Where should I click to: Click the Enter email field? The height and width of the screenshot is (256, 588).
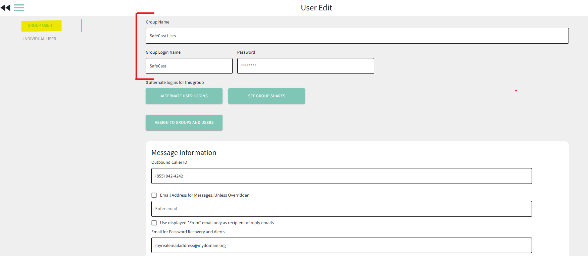[x=342, y=209]
